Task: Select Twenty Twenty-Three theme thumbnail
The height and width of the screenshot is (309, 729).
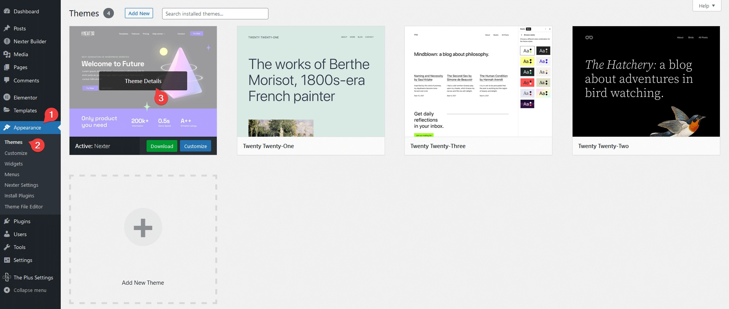Action: [x=478, y=81]
